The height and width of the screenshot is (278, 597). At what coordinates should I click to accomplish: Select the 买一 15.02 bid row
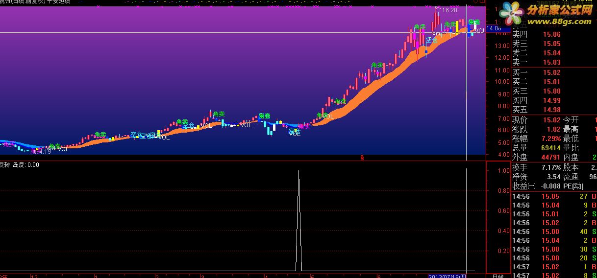(554, 72)
